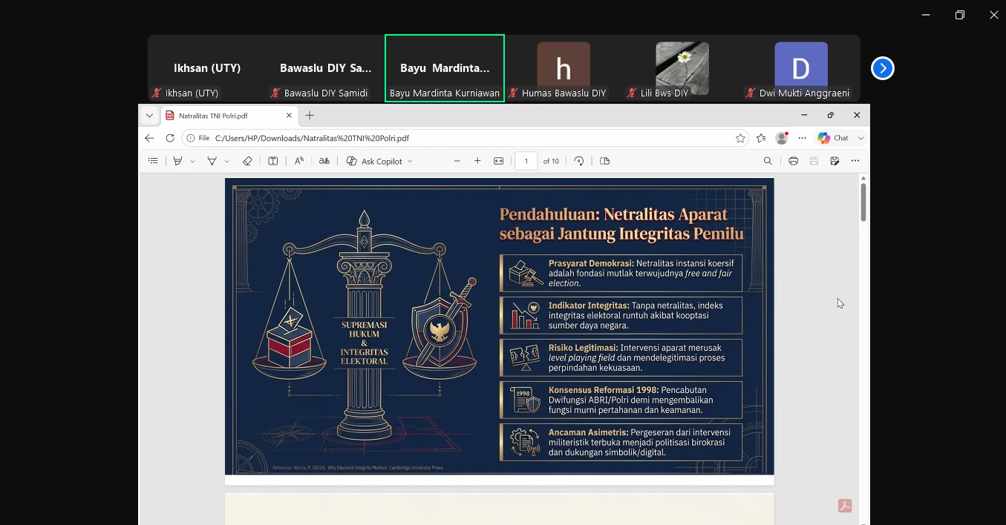Screen dimensions: 1006x525
Task: Expand the chevron beside Copilot Chat
Action: [x=860, y=138]
